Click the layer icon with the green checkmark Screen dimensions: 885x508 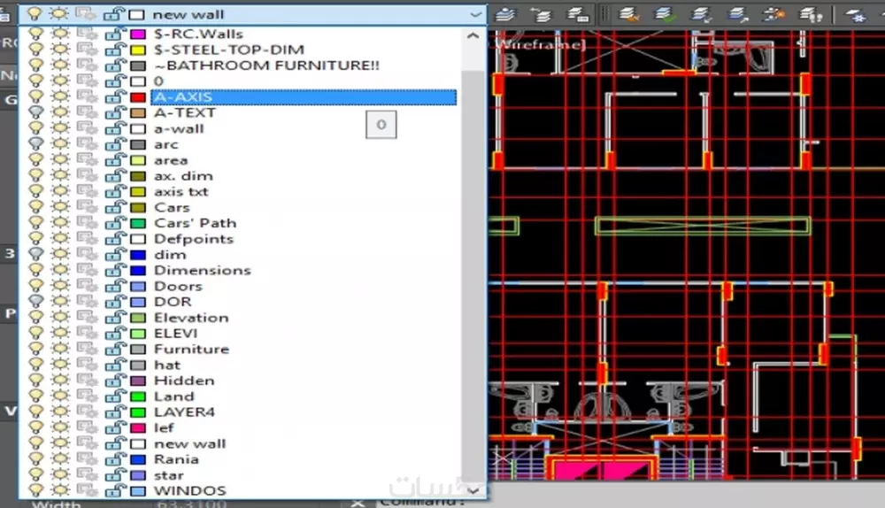coord(665,14)
